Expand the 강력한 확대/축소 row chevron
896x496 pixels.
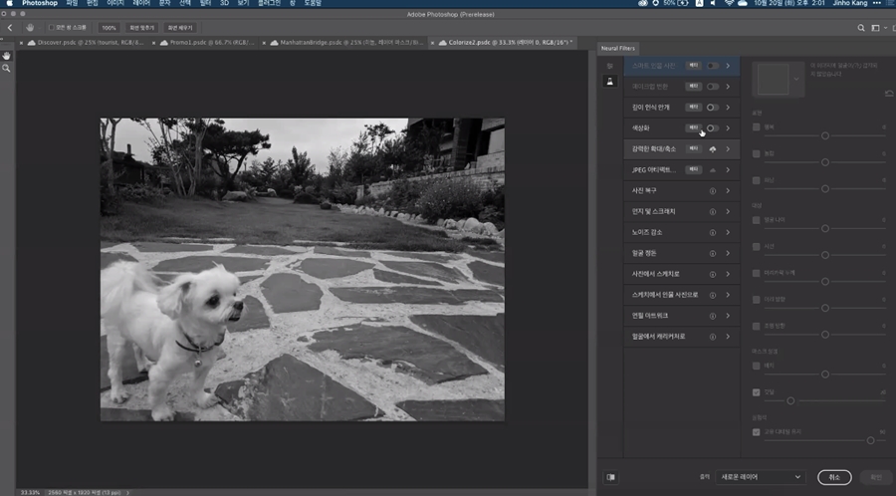tap(728, 149)
